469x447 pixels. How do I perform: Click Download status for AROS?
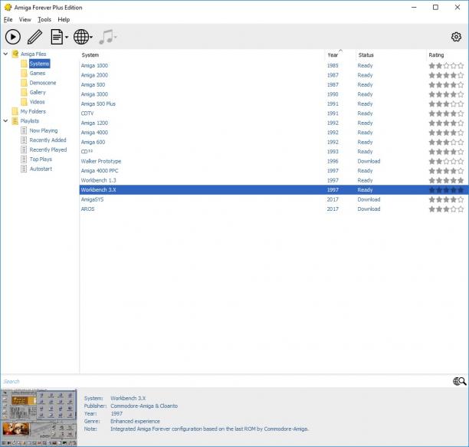click(369, 209)
